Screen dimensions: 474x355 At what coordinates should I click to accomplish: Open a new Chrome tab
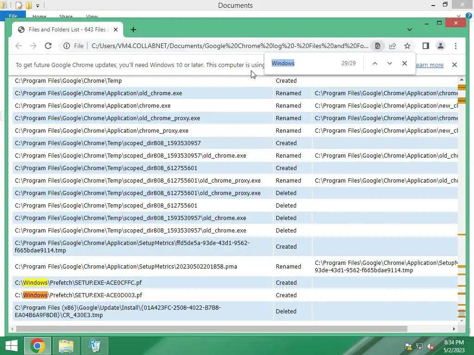click(133, 30)
